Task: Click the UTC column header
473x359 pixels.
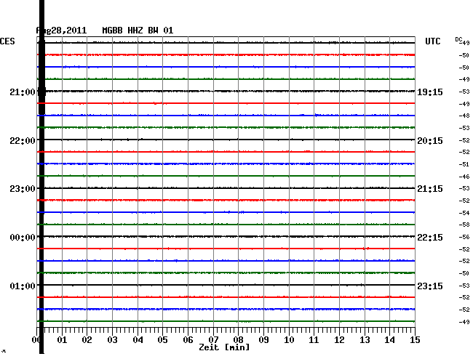Action: 433,41
